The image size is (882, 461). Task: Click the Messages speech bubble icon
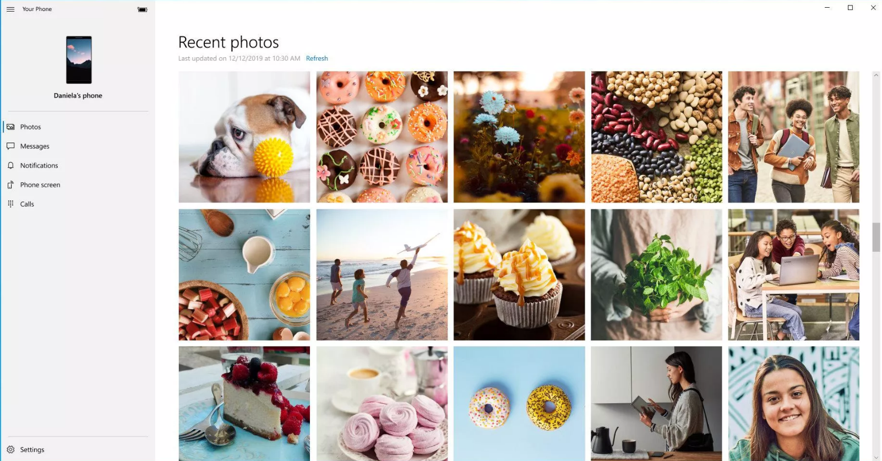[10, 146]
